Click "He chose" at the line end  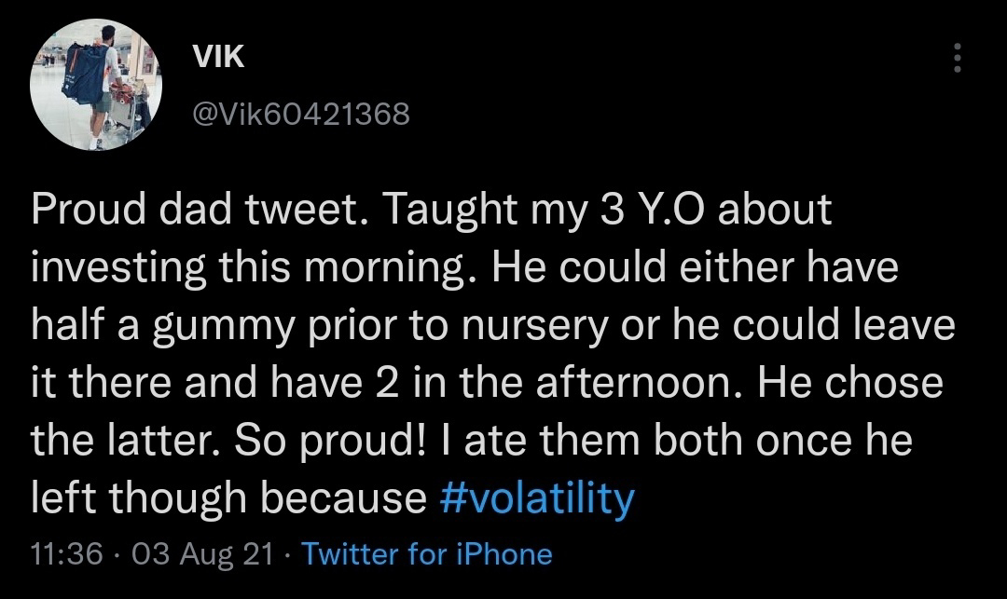click(x=850, y=383)
